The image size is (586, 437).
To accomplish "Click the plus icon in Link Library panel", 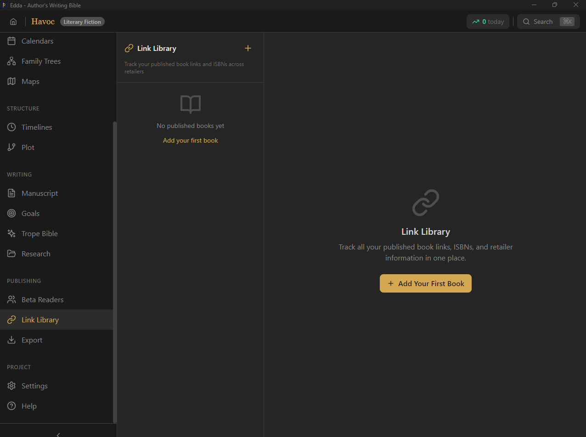I will (x=248, y=48).
